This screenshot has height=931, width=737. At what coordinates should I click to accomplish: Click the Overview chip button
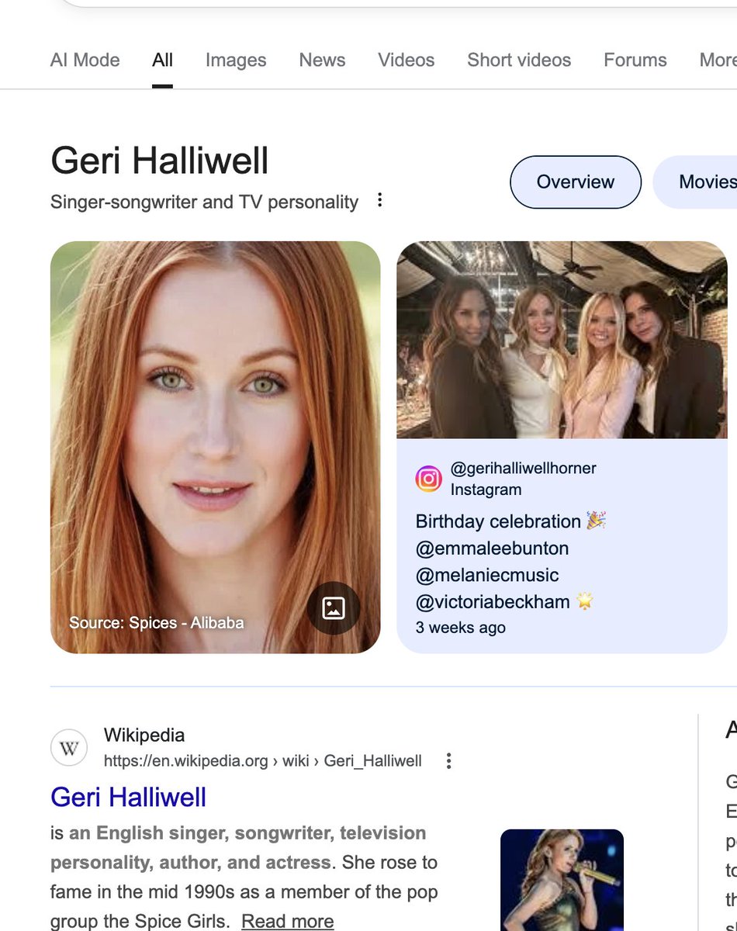click(576, 182)
